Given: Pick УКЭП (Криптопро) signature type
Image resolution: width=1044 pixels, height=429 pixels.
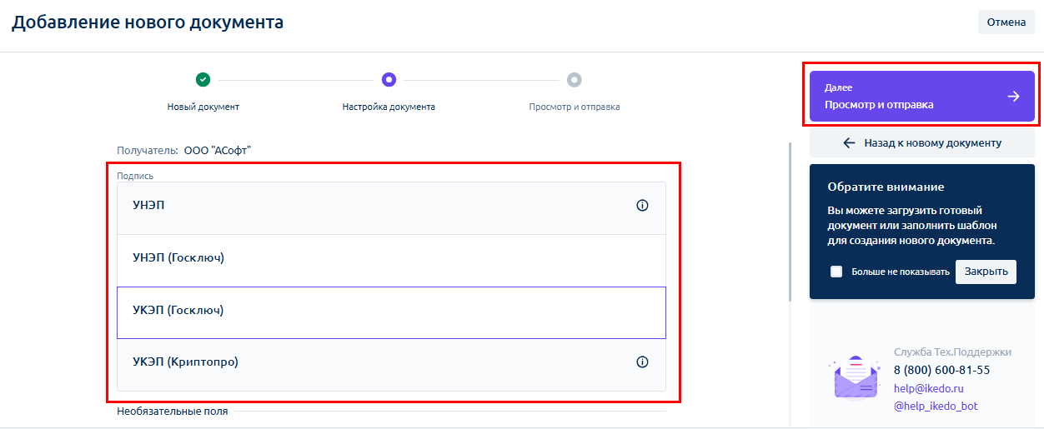Looking at the screenshot, I should (x=391, y=364).
